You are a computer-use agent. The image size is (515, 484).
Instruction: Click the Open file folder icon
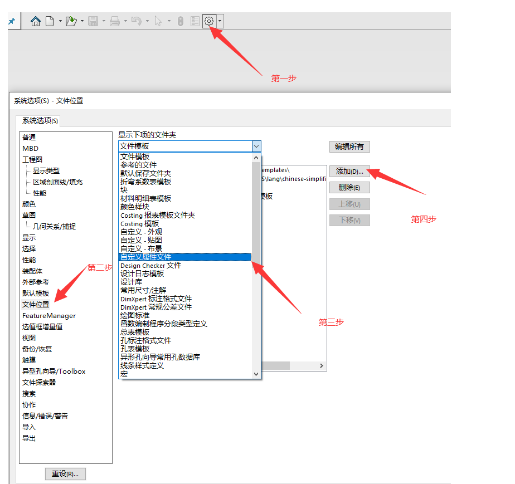click(71, 21)
